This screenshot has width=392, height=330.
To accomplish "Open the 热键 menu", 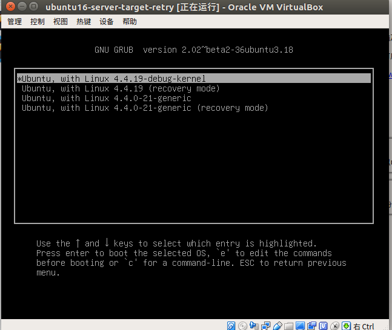I will 84,22.
